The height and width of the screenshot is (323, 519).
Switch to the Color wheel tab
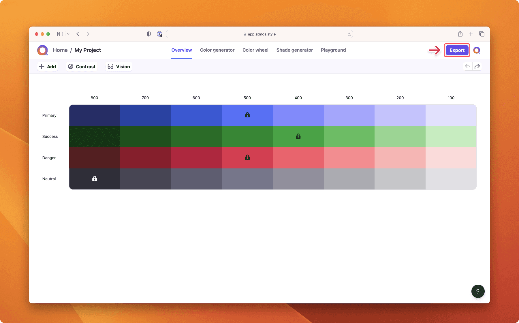[x=255, y=50]
